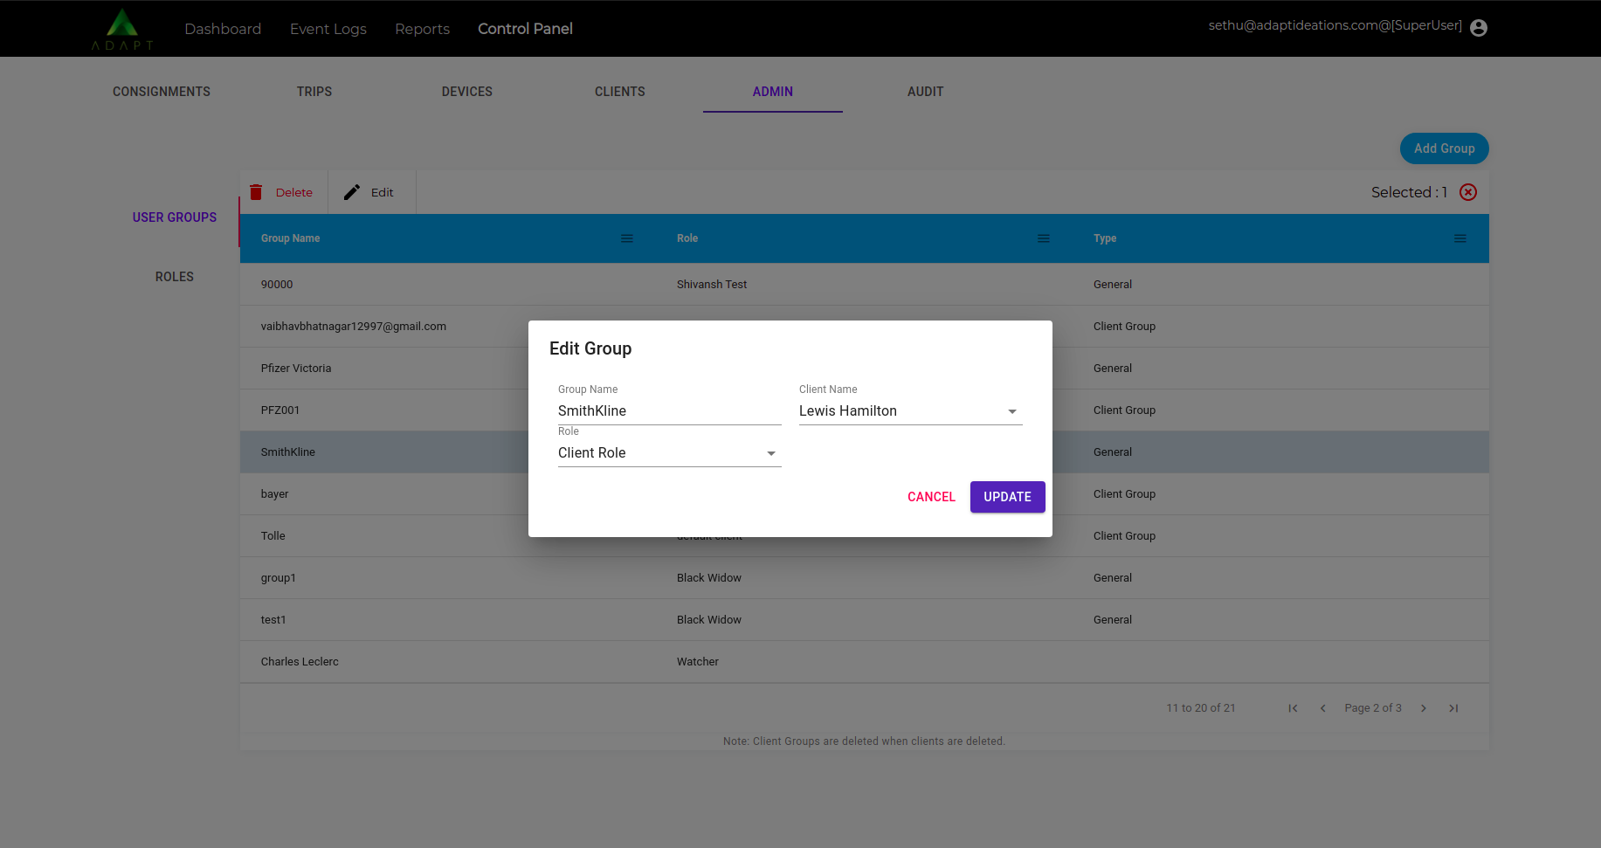Open Group Name column menu icon
This screenshot has height=848, width=1601.
pyautogui.click(x=627, y=238)
